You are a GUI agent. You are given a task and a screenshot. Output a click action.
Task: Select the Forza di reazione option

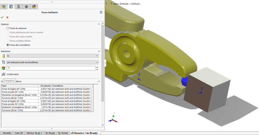8,28
